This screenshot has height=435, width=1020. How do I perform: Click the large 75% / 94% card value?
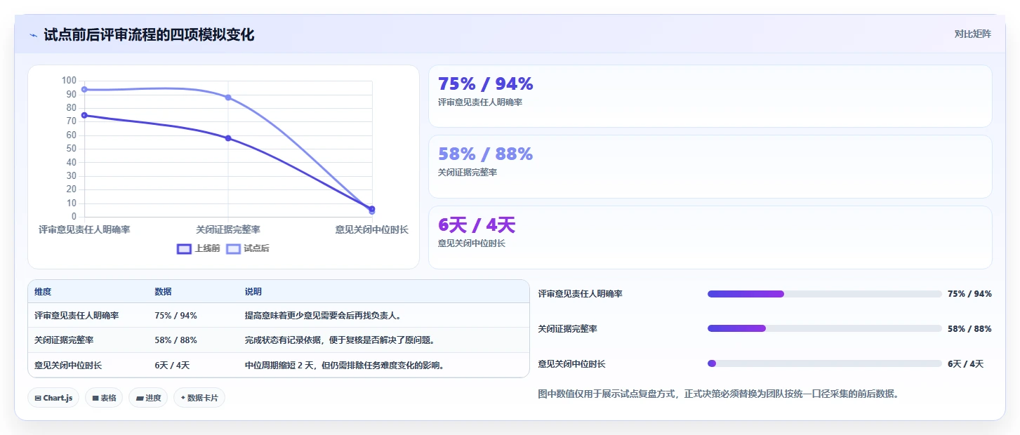point(486,83)
